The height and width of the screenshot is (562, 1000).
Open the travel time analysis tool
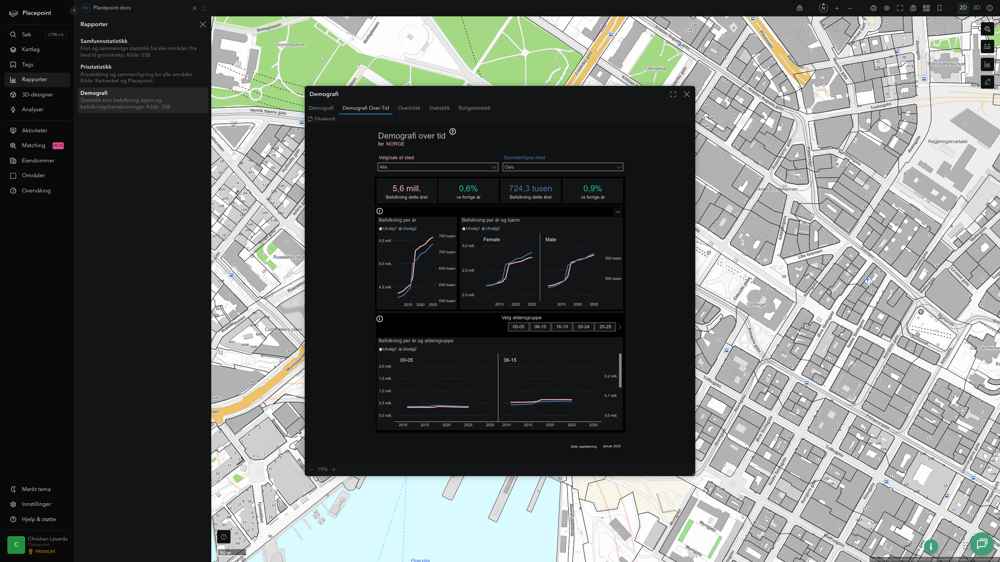[x=987, y=82]
